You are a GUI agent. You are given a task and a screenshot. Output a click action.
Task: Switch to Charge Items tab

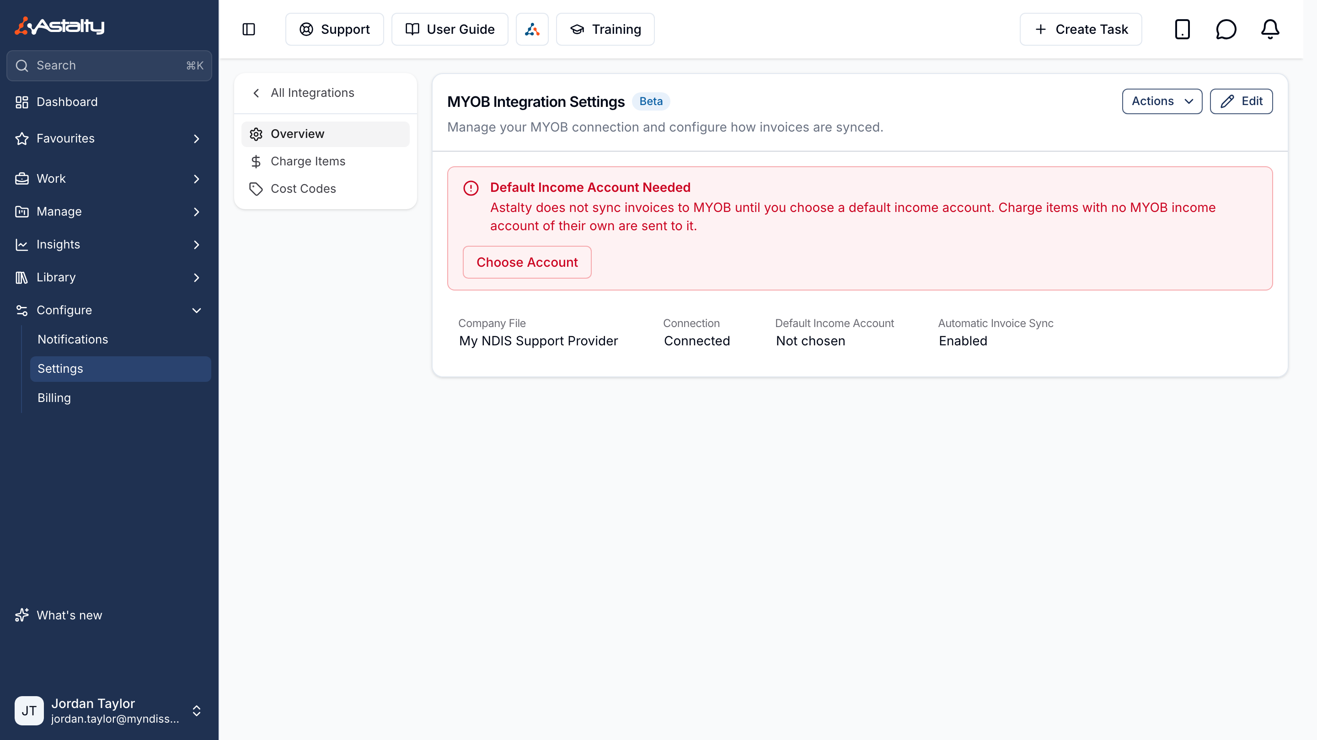pyautogui.click(x=325, y=161)
